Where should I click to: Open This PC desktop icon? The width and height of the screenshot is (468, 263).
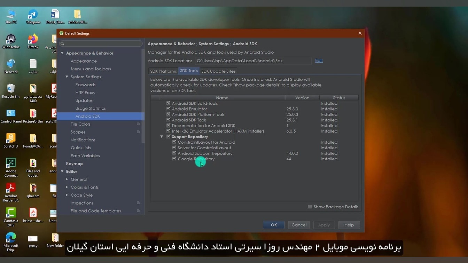pos(11,16)
